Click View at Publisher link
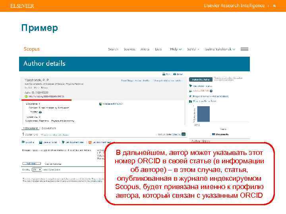The height and width of the screenshot is (214, 286). [x=53, y=164]
